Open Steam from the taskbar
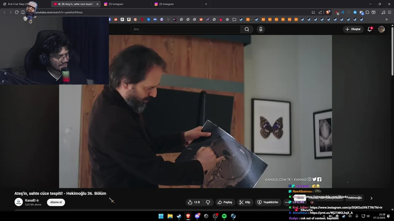The height and width of the screenshot is (221, 394). tap(179, 216)
